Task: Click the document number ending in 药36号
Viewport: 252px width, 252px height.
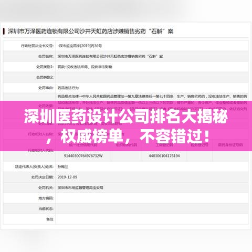Action: point(80,46)
